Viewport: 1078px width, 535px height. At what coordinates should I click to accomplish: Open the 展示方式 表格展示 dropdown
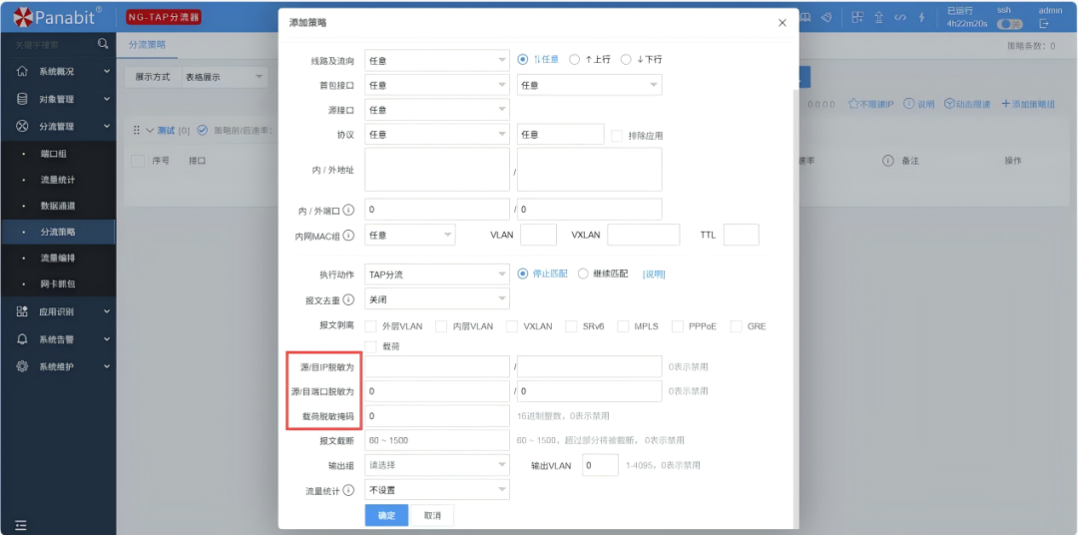pyautogui.click(x=225, y=77)
